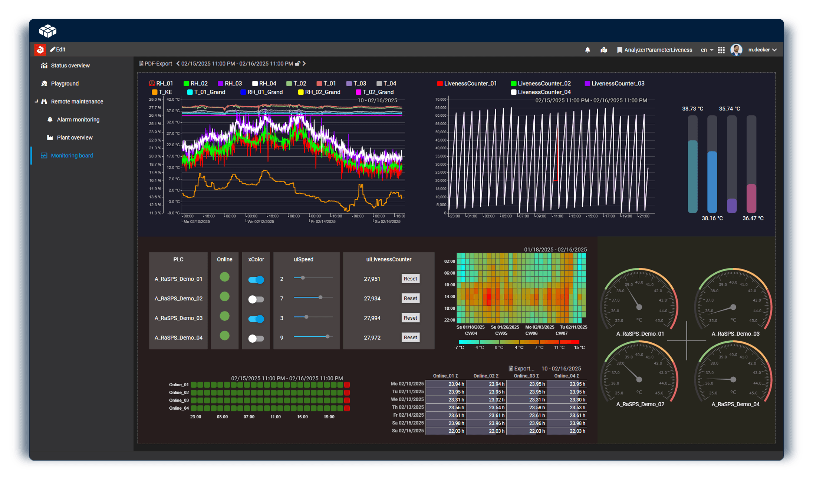The height and width of the screenshot is (486, 813).
Task: Go to next time range arrow
Action: click(304, 64)
